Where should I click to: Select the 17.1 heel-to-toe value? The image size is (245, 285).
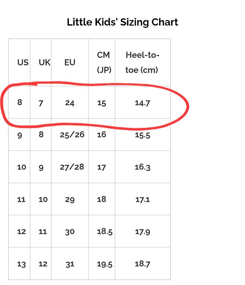coord(142,199)
